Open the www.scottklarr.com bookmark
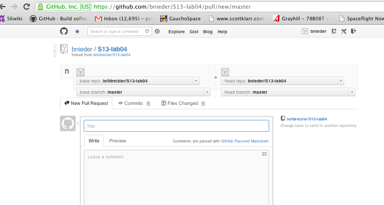 coord(237,19)
